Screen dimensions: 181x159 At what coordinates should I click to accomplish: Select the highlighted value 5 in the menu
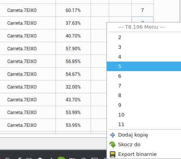click(x=144, y=66)
